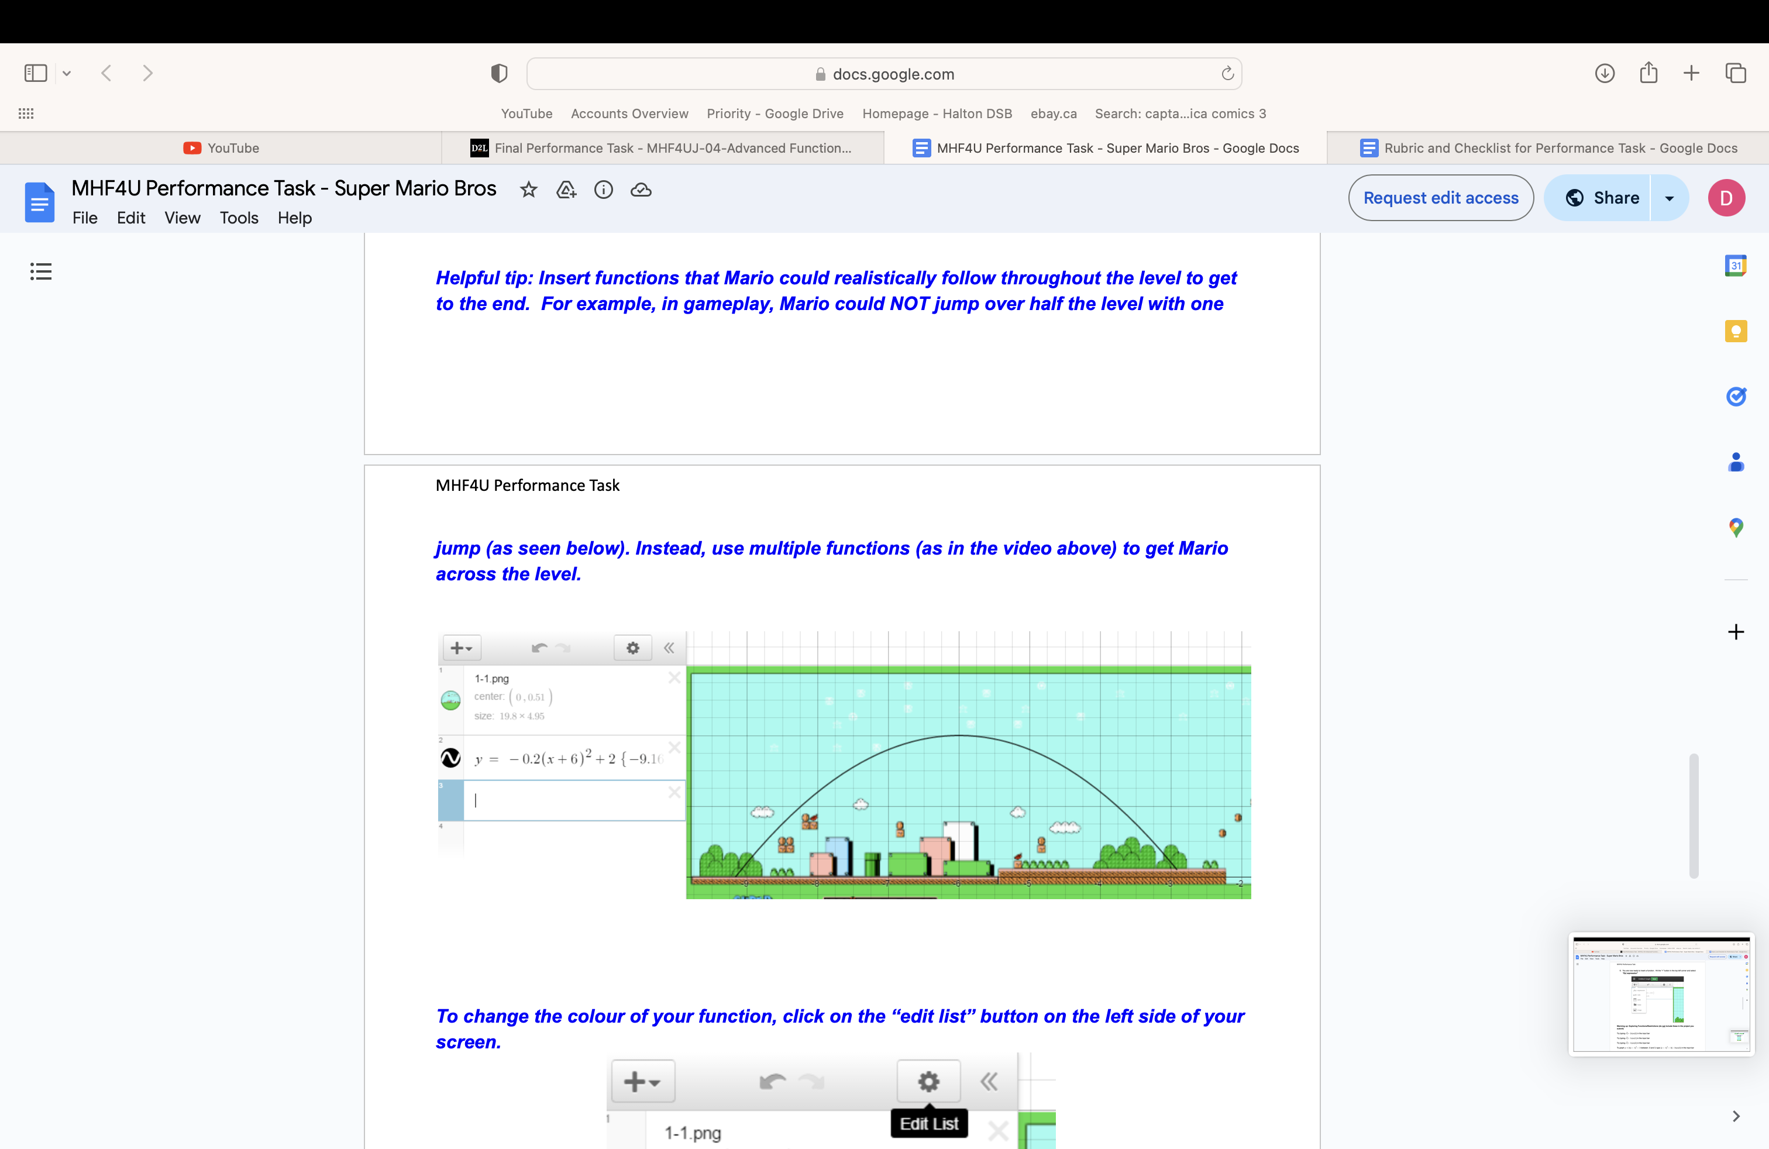
Task: Open Google Calendar side panel
Action: tap(1736, 266)
